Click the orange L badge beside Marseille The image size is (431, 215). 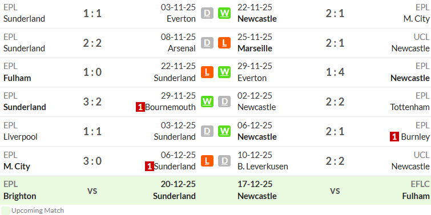(224, 43)
